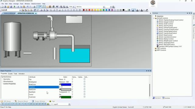Click the BlinkSpeed value Medium - 500
This screenshot has height=109, width=195.
click(x=64, y=82)
